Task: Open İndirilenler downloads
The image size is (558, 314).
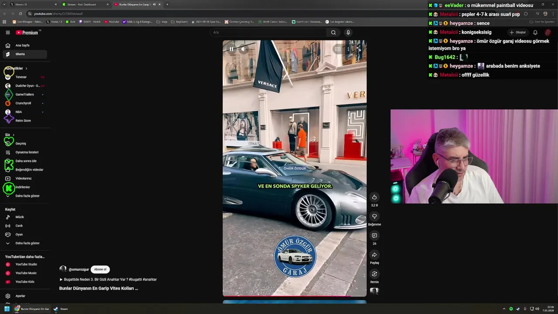Action: pos(25,187)
